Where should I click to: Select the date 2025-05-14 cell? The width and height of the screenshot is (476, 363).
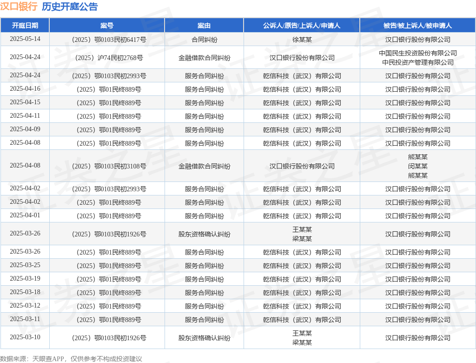click(25, 39)
